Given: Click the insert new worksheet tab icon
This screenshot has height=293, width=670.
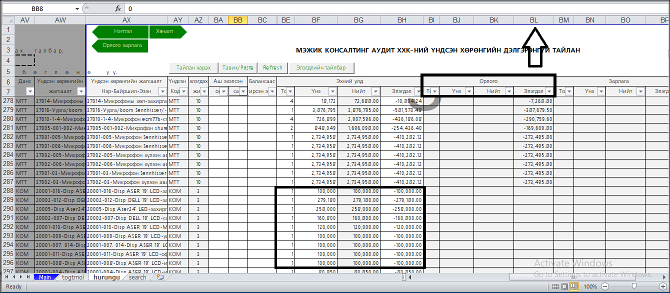Looking at the screenshot, I should click(160, 277).
